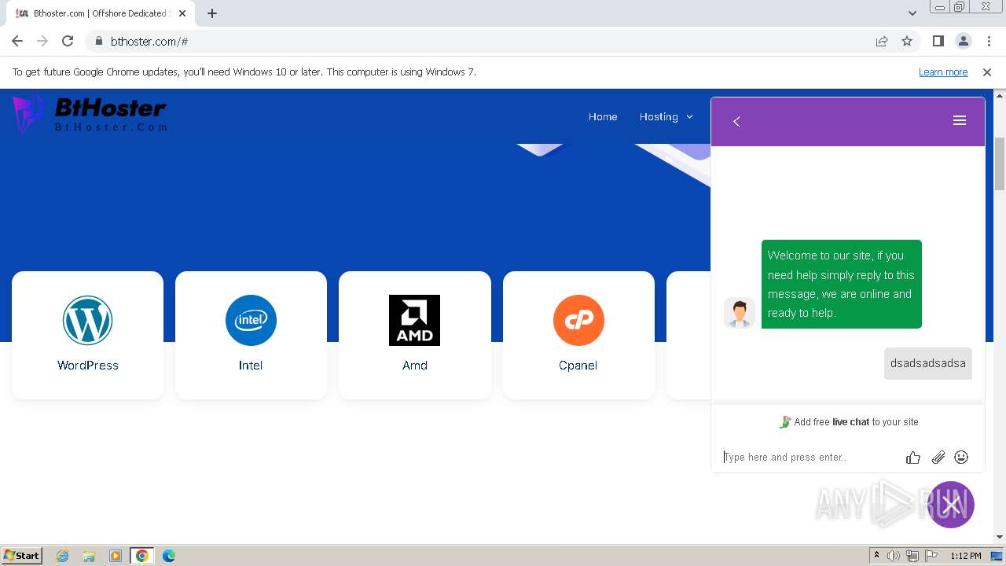Attach a file with paperclip icon
Image resolution: width=1006 pixels, height=566 pixels.
(x=938, y=458)
